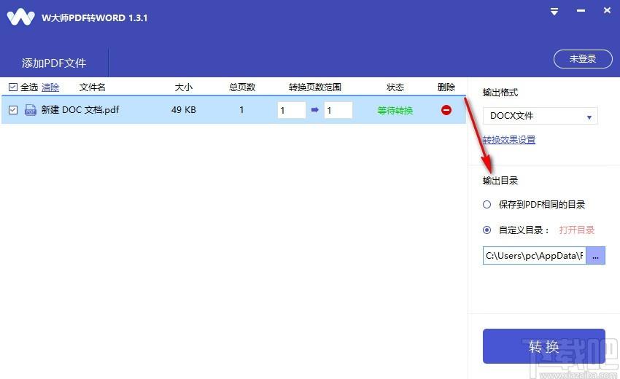Screen dimensions: 620x379
Task: Open 转换效果设置 link
Action: [509, 139]
